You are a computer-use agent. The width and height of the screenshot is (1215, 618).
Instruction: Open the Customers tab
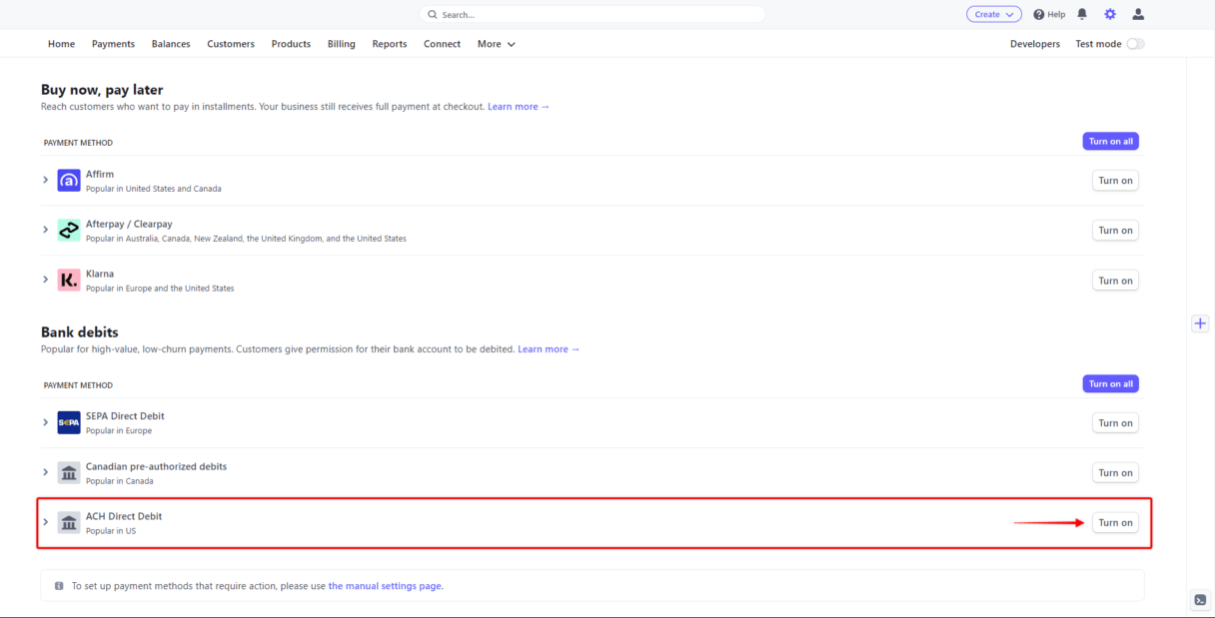coord(231,44)
